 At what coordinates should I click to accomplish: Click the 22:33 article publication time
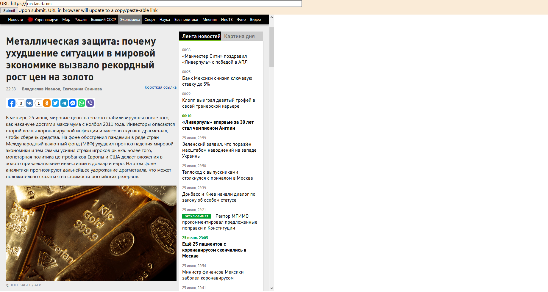11,89
